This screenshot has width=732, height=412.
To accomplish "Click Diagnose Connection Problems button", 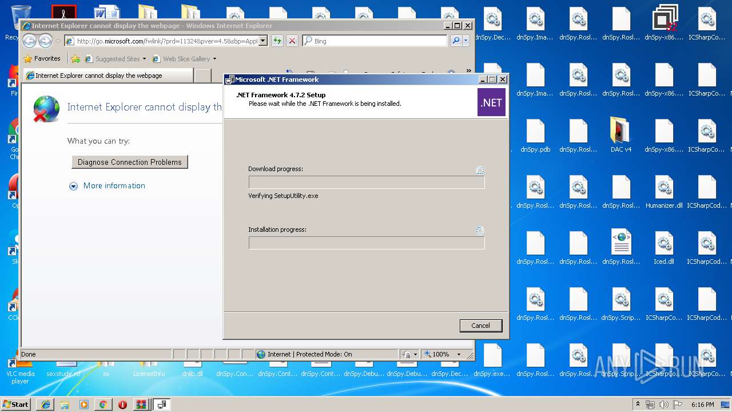I will tap(130, 162).
